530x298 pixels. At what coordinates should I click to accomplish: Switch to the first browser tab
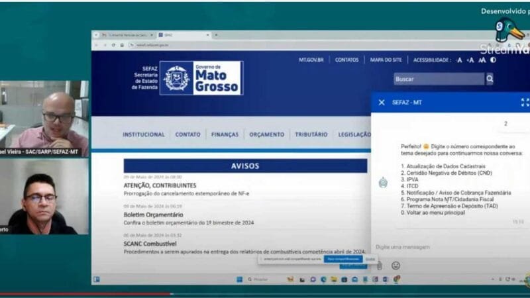click(128, 35)
